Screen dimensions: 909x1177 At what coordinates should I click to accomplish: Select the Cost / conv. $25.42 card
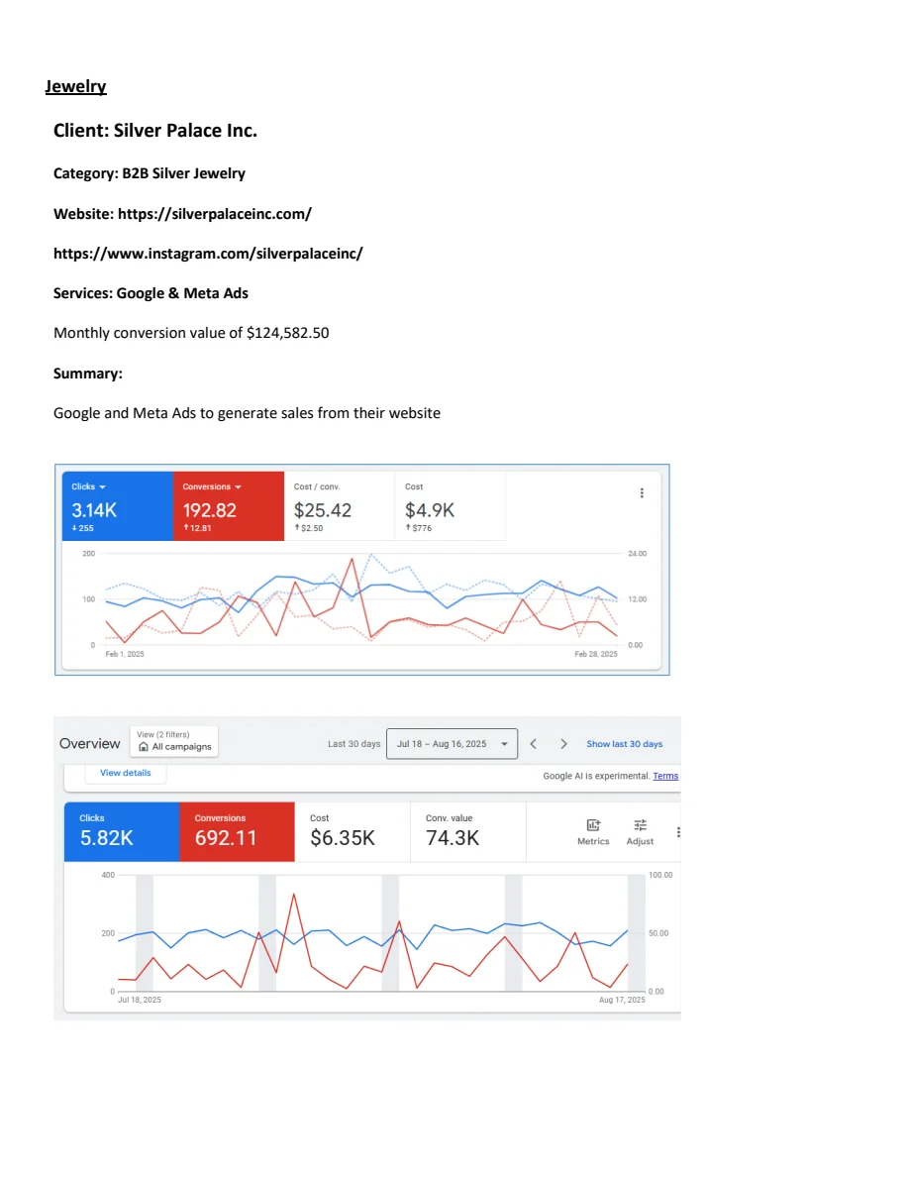[339, 506]
